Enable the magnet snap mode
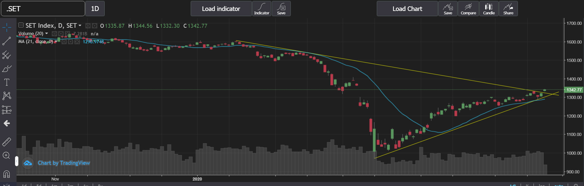Image resolution: width=584 pixels, height=186 pixels. [7, 174]
